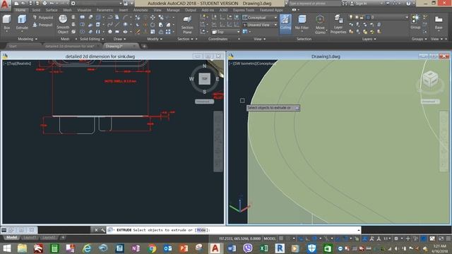Open the Unsaved View dropdown
The height and width of the screenshot is (254, 452).
[260, 25]
